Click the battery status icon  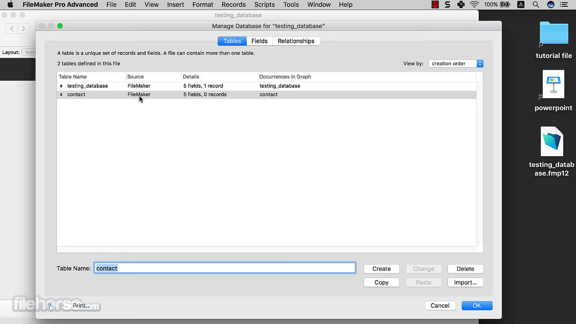coord(506,5)
